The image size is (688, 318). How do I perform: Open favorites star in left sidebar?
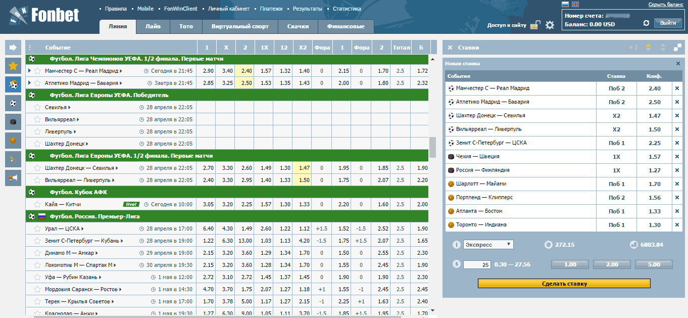[x=13, y=66]
